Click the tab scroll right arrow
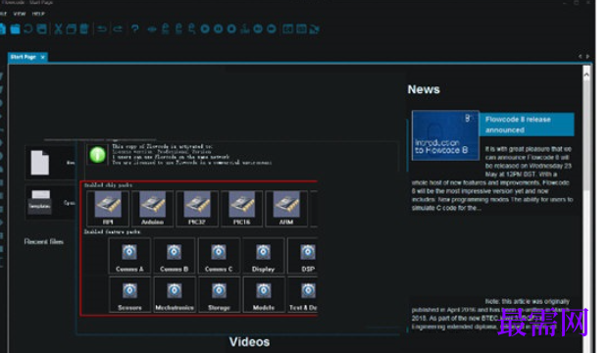Image resolution: width=607 pixels, height=353 pixels. point(587,57)
